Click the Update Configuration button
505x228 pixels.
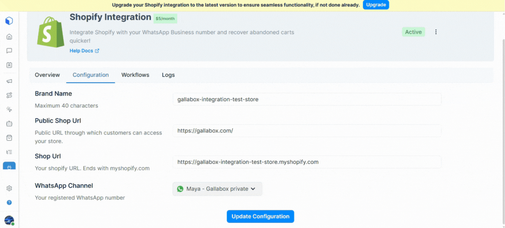pyautogui.click(x=260, y=217)
